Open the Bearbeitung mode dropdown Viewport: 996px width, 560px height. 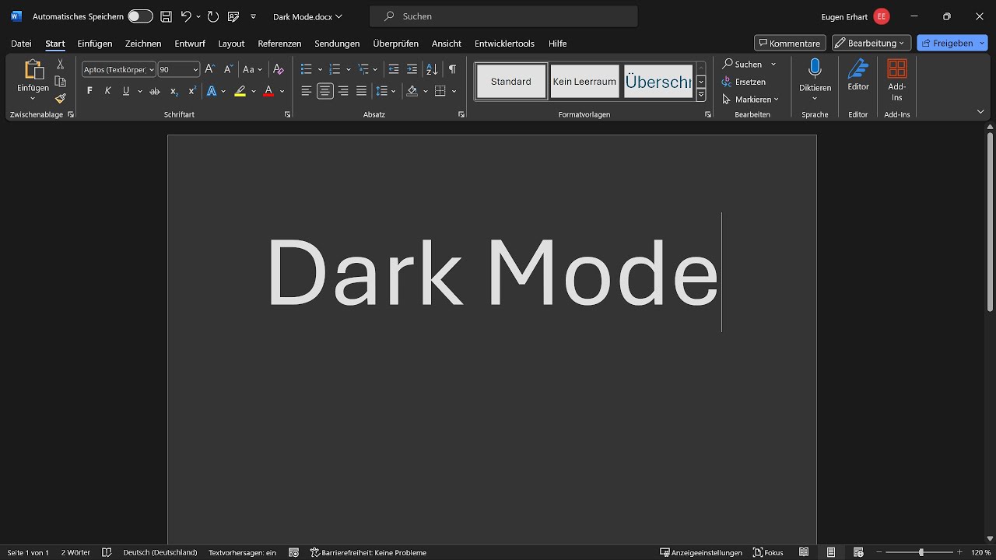tap(871, 43)
